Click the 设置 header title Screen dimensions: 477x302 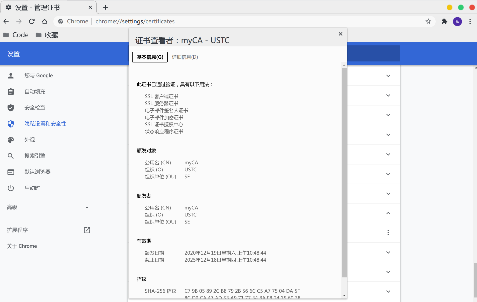click(x=13, y=54)
